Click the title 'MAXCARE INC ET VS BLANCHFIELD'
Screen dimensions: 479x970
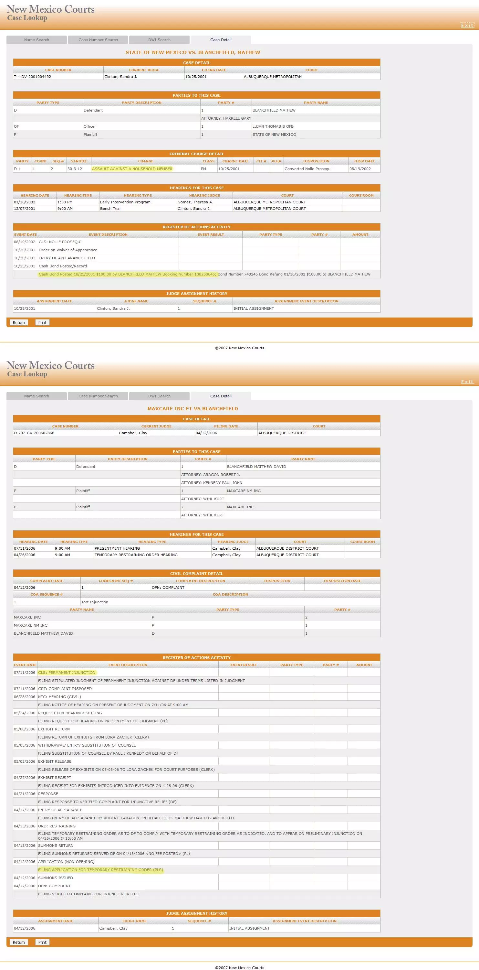(193, 409)
